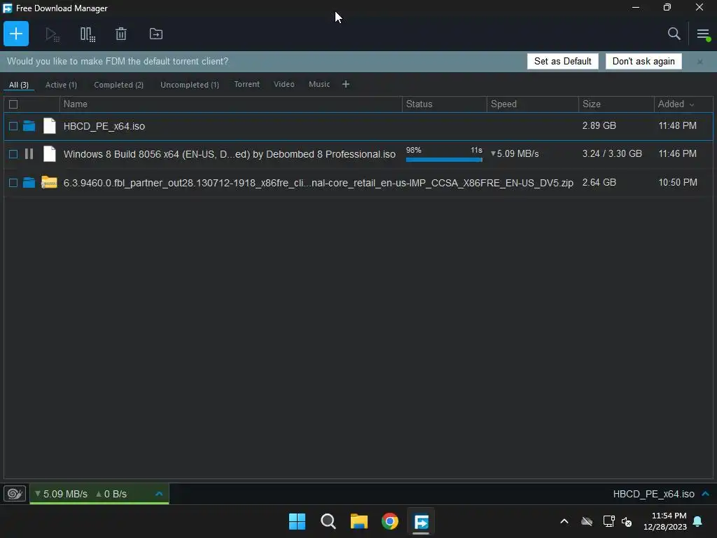Screen dimensions: 717x538
Task: Open folder icon for the 6.3.9460 zip
Action: pos(29,183)
